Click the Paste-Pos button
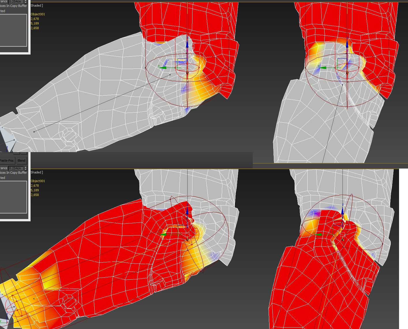 [x=7, y=160]
